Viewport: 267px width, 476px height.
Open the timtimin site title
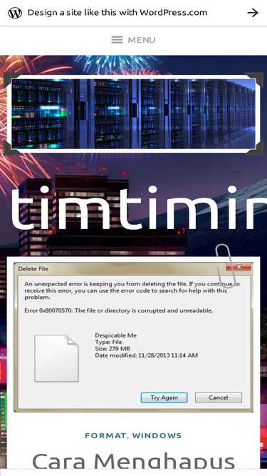click(x=139, y=208)
